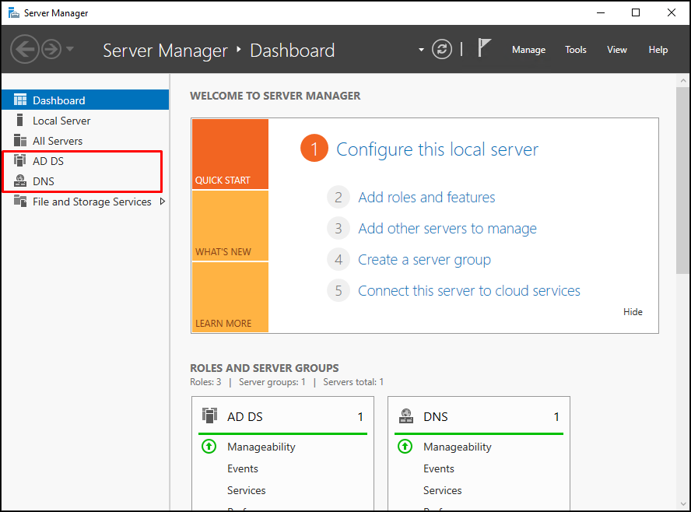This screenshot has height=512, width=691.
Task: Open the AD DS tile title
Action: [x=245, y=416]
